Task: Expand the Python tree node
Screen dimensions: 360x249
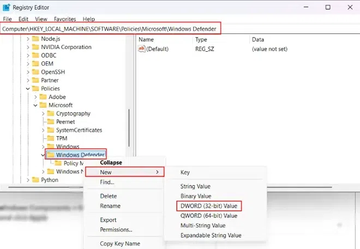Action: (28, 180)
